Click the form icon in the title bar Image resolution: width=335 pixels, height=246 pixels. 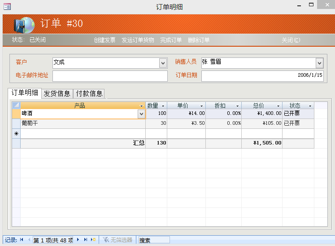click(x=7, y=7)
